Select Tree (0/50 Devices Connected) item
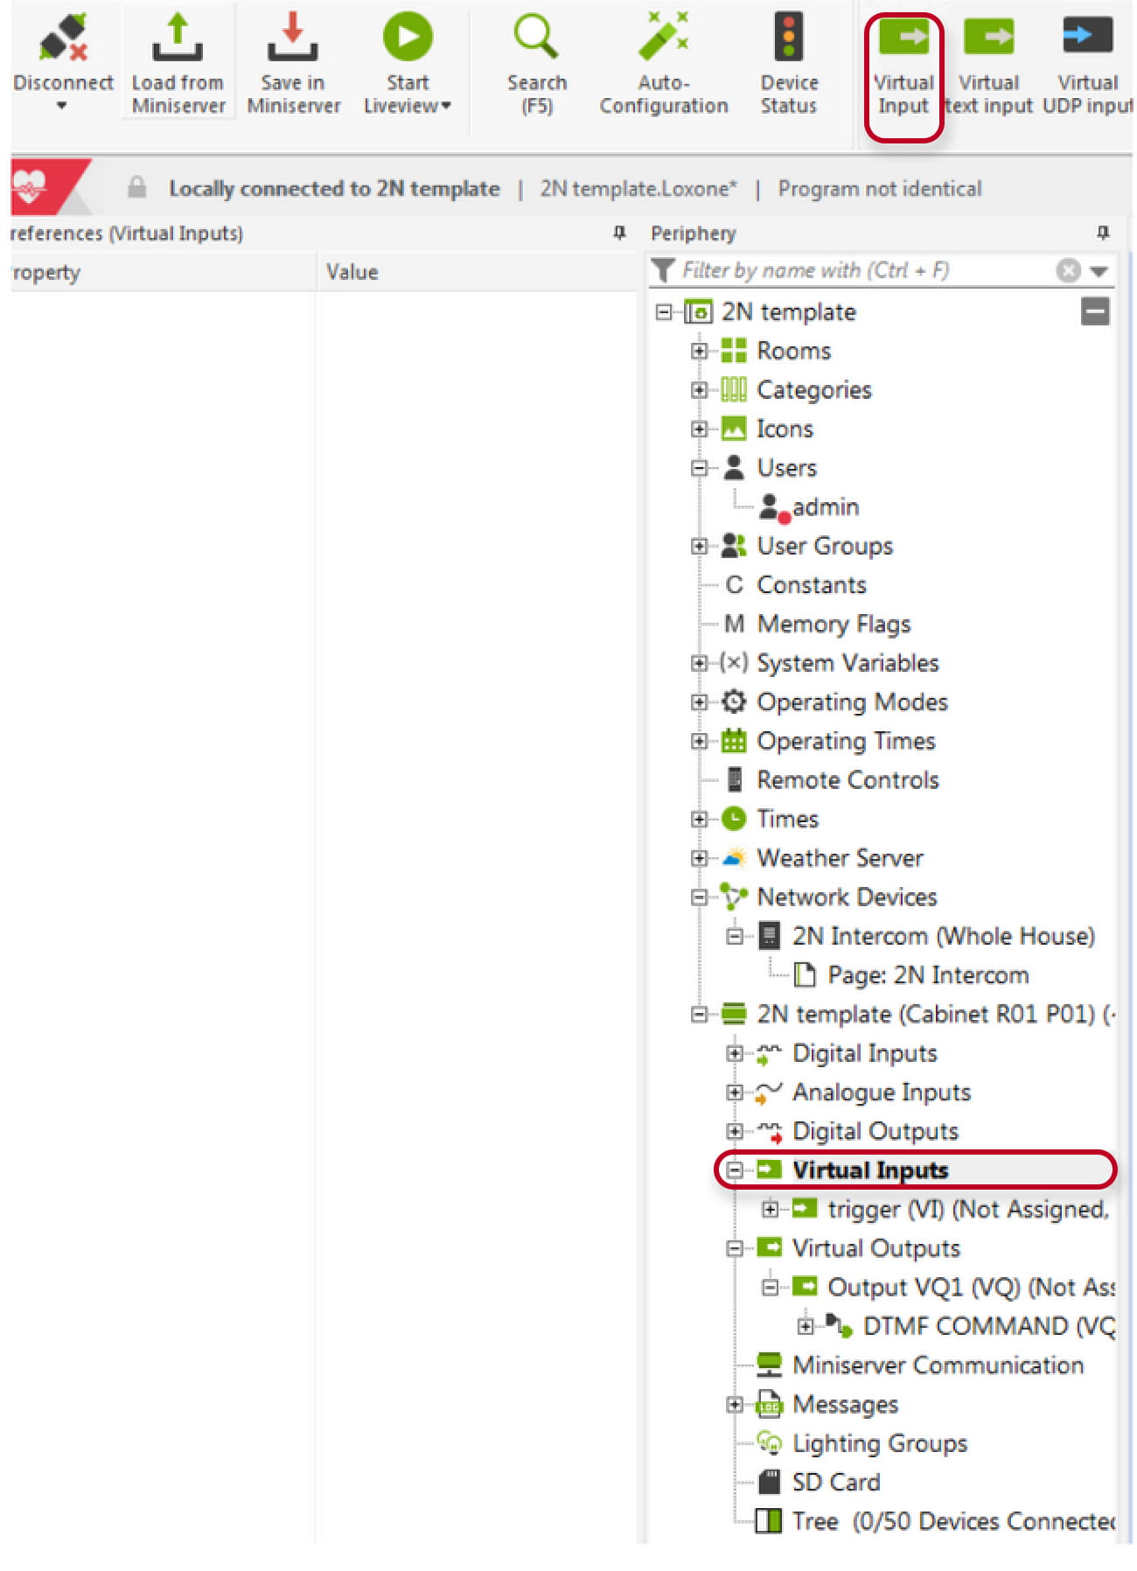 [x=953, y=1521]
